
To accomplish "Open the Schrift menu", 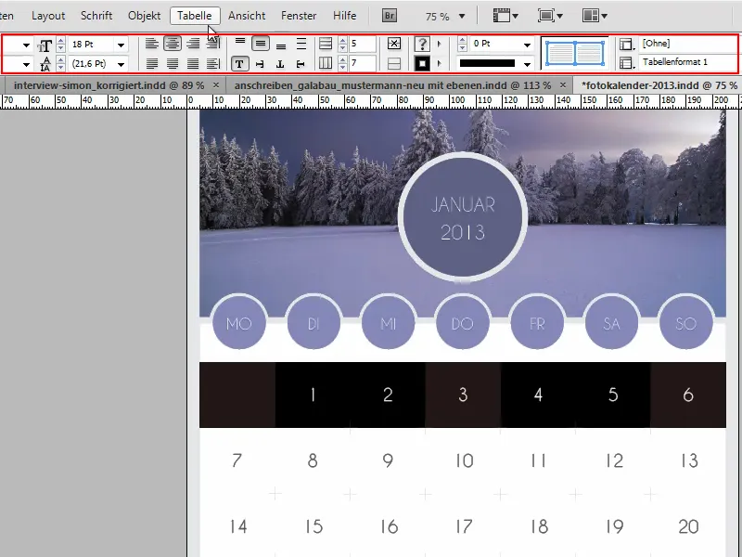I will [96, 16].
